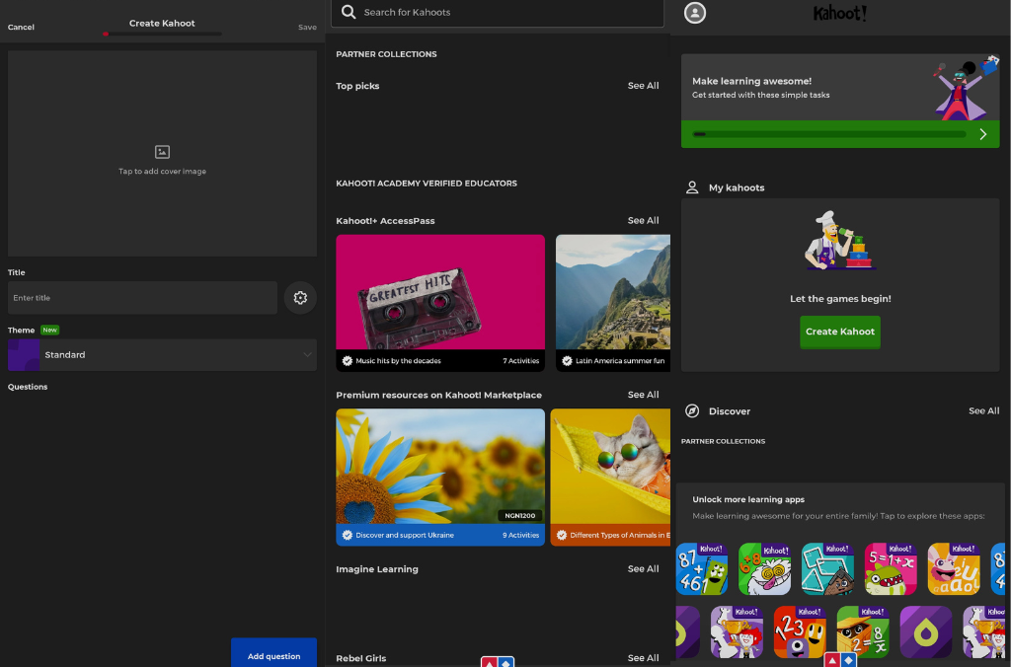
Task: Click the Make learning awesome! banner text
Action: [x=751, y=81]
